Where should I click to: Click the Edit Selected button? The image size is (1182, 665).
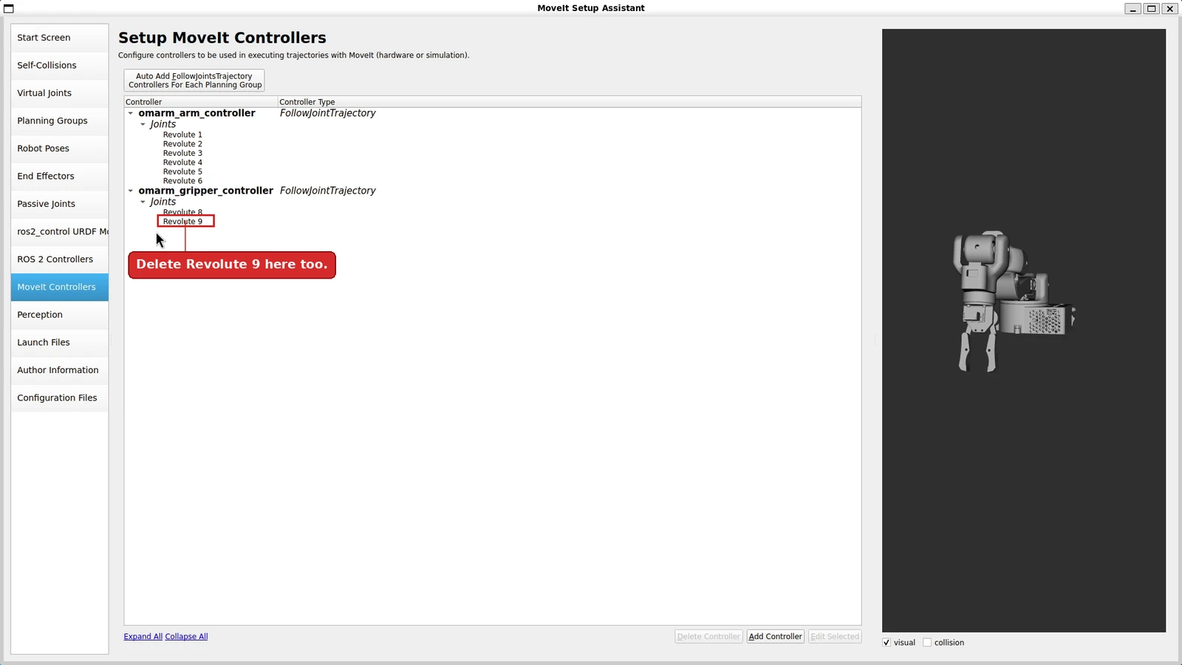pos(835,636)
